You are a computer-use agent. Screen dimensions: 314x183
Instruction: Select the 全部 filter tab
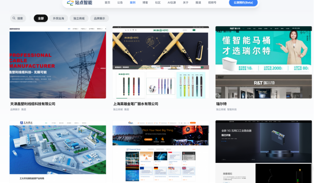click(41, 18)
